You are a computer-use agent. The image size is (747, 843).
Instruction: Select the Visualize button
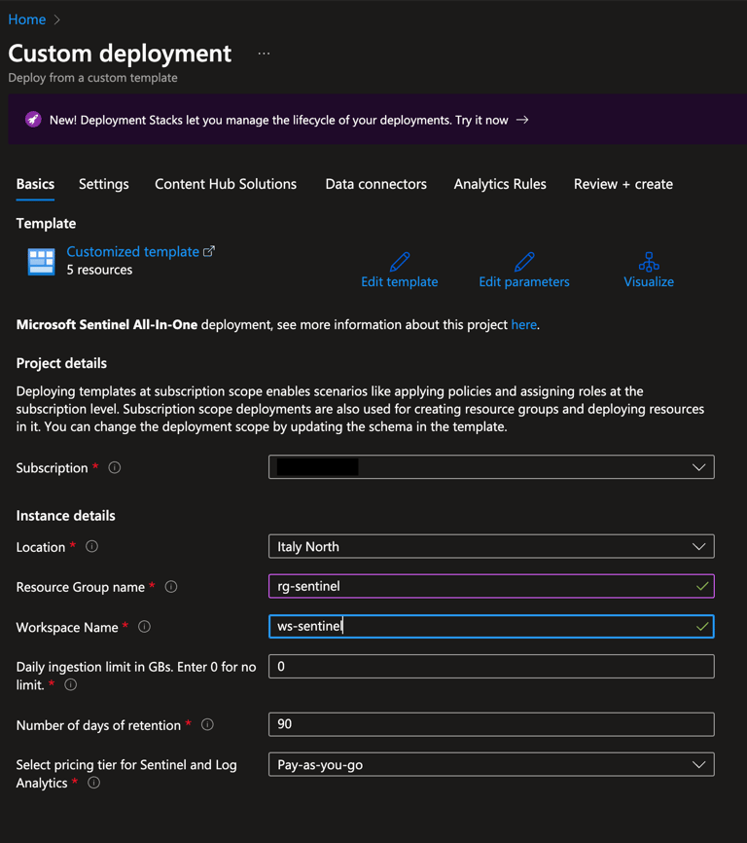tap(649, 271)
